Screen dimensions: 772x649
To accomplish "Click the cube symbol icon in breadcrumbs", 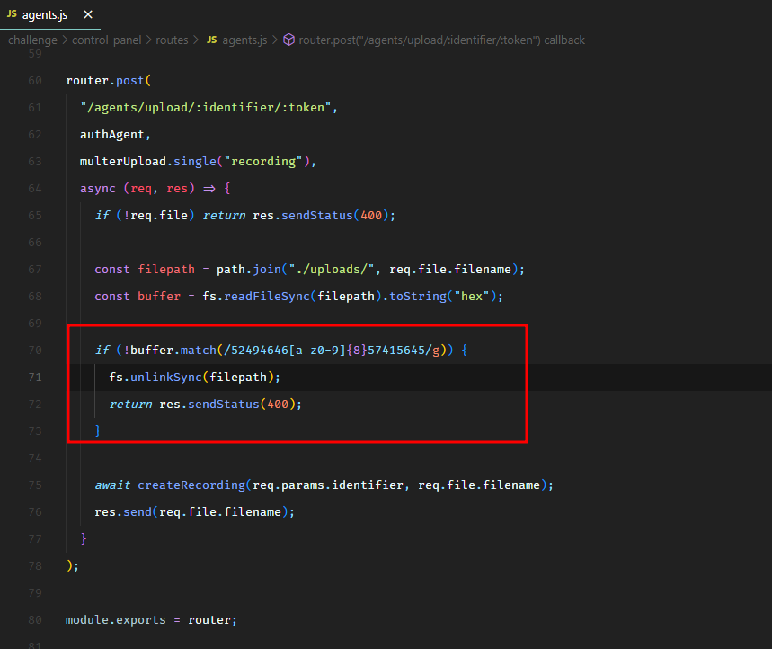I will 288,40.
